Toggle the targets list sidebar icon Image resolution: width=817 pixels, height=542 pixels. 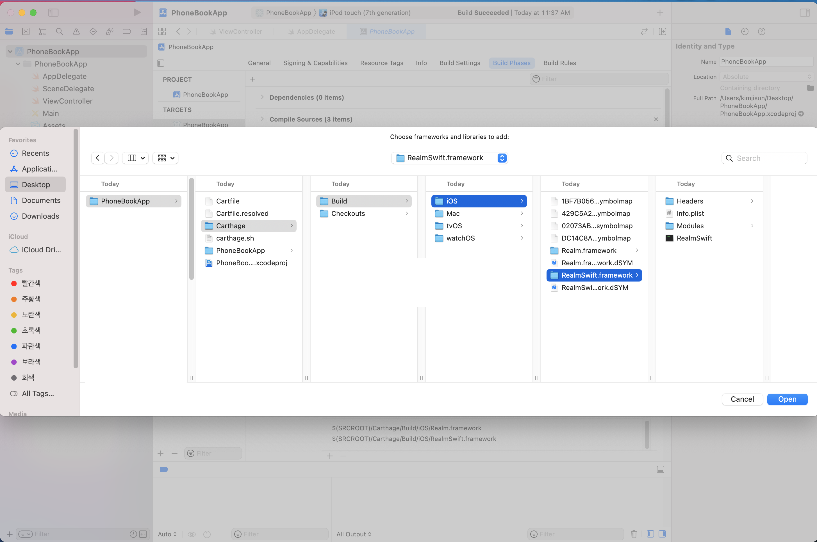(x=160, y=63)
